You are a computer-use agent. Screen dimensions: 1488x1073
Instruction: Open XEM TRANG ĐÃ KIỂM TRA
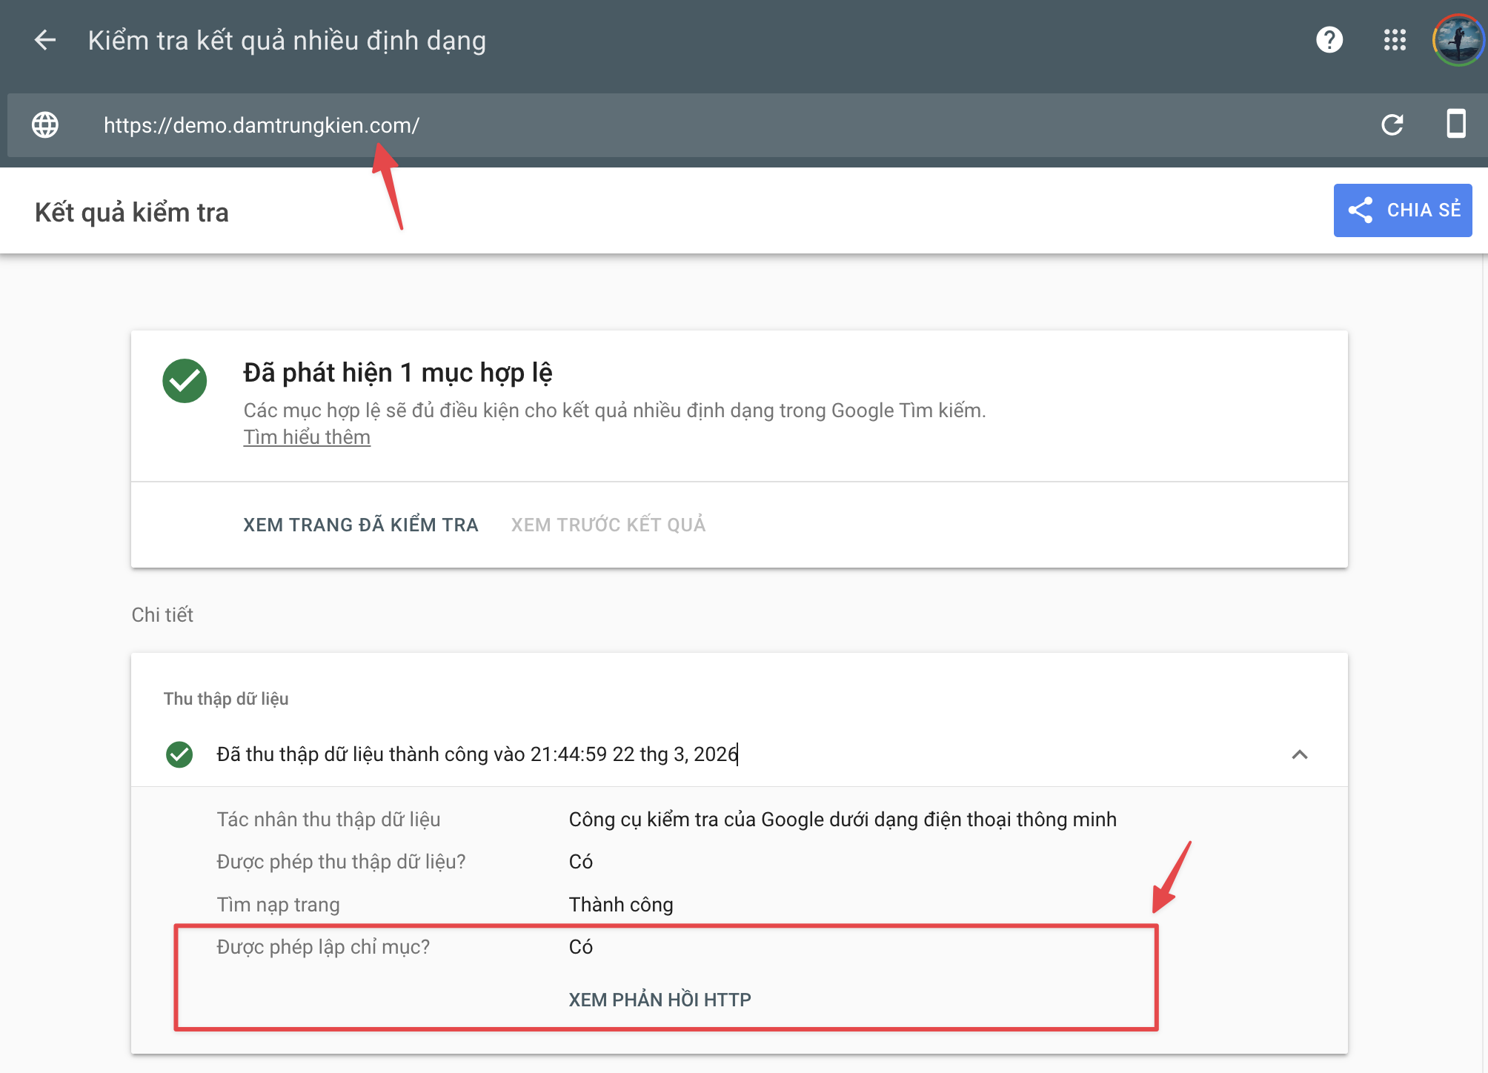point(360,525)
